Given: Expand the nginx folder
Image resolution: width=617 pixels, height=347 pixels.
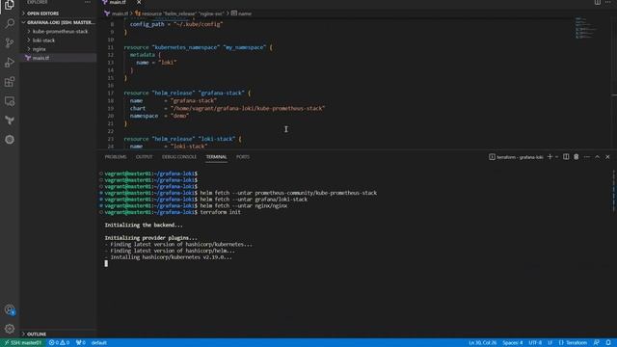Looking at the screenshot, I should point(58,49).
